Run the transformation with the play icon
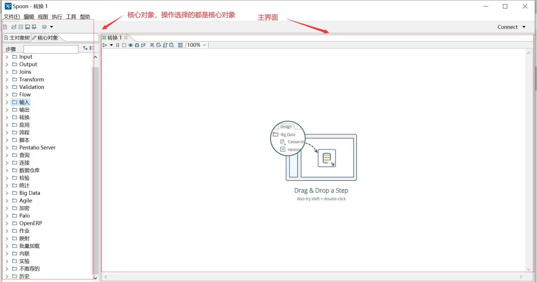Image resolution: width=537 pixels, height=282 pixels. (x=105, y=45)
